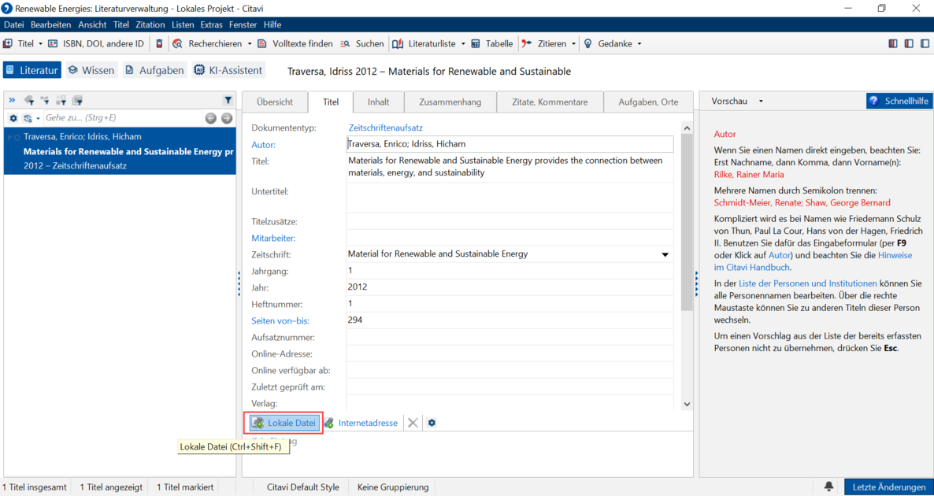
Task: Click the vertical scrollbar of the Titel form
Action: tap(687, 224)
